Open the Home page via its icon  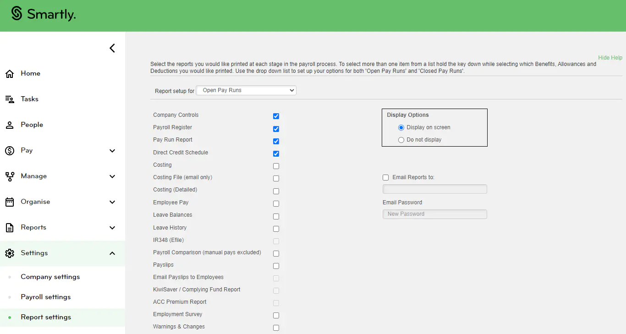pyautogui.click(x=10, y=73)
